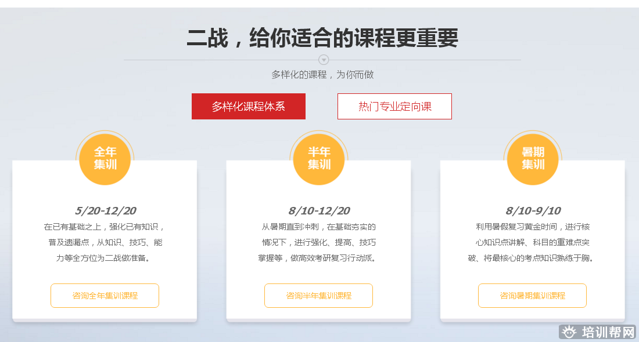Open the 热门专业定向课 tab
The height and width of the screenshot is (342, 639).
[394, 107]
